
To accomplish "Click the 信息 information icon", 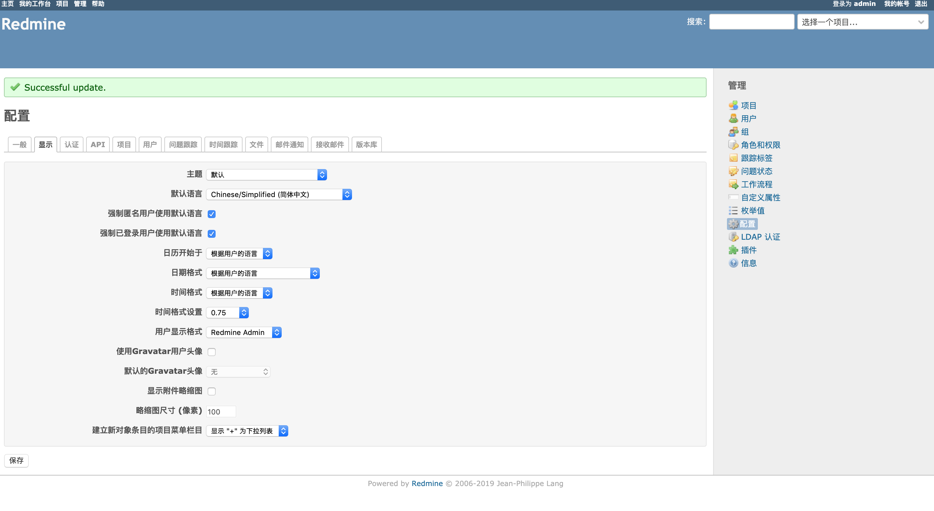I will point(733,263).
